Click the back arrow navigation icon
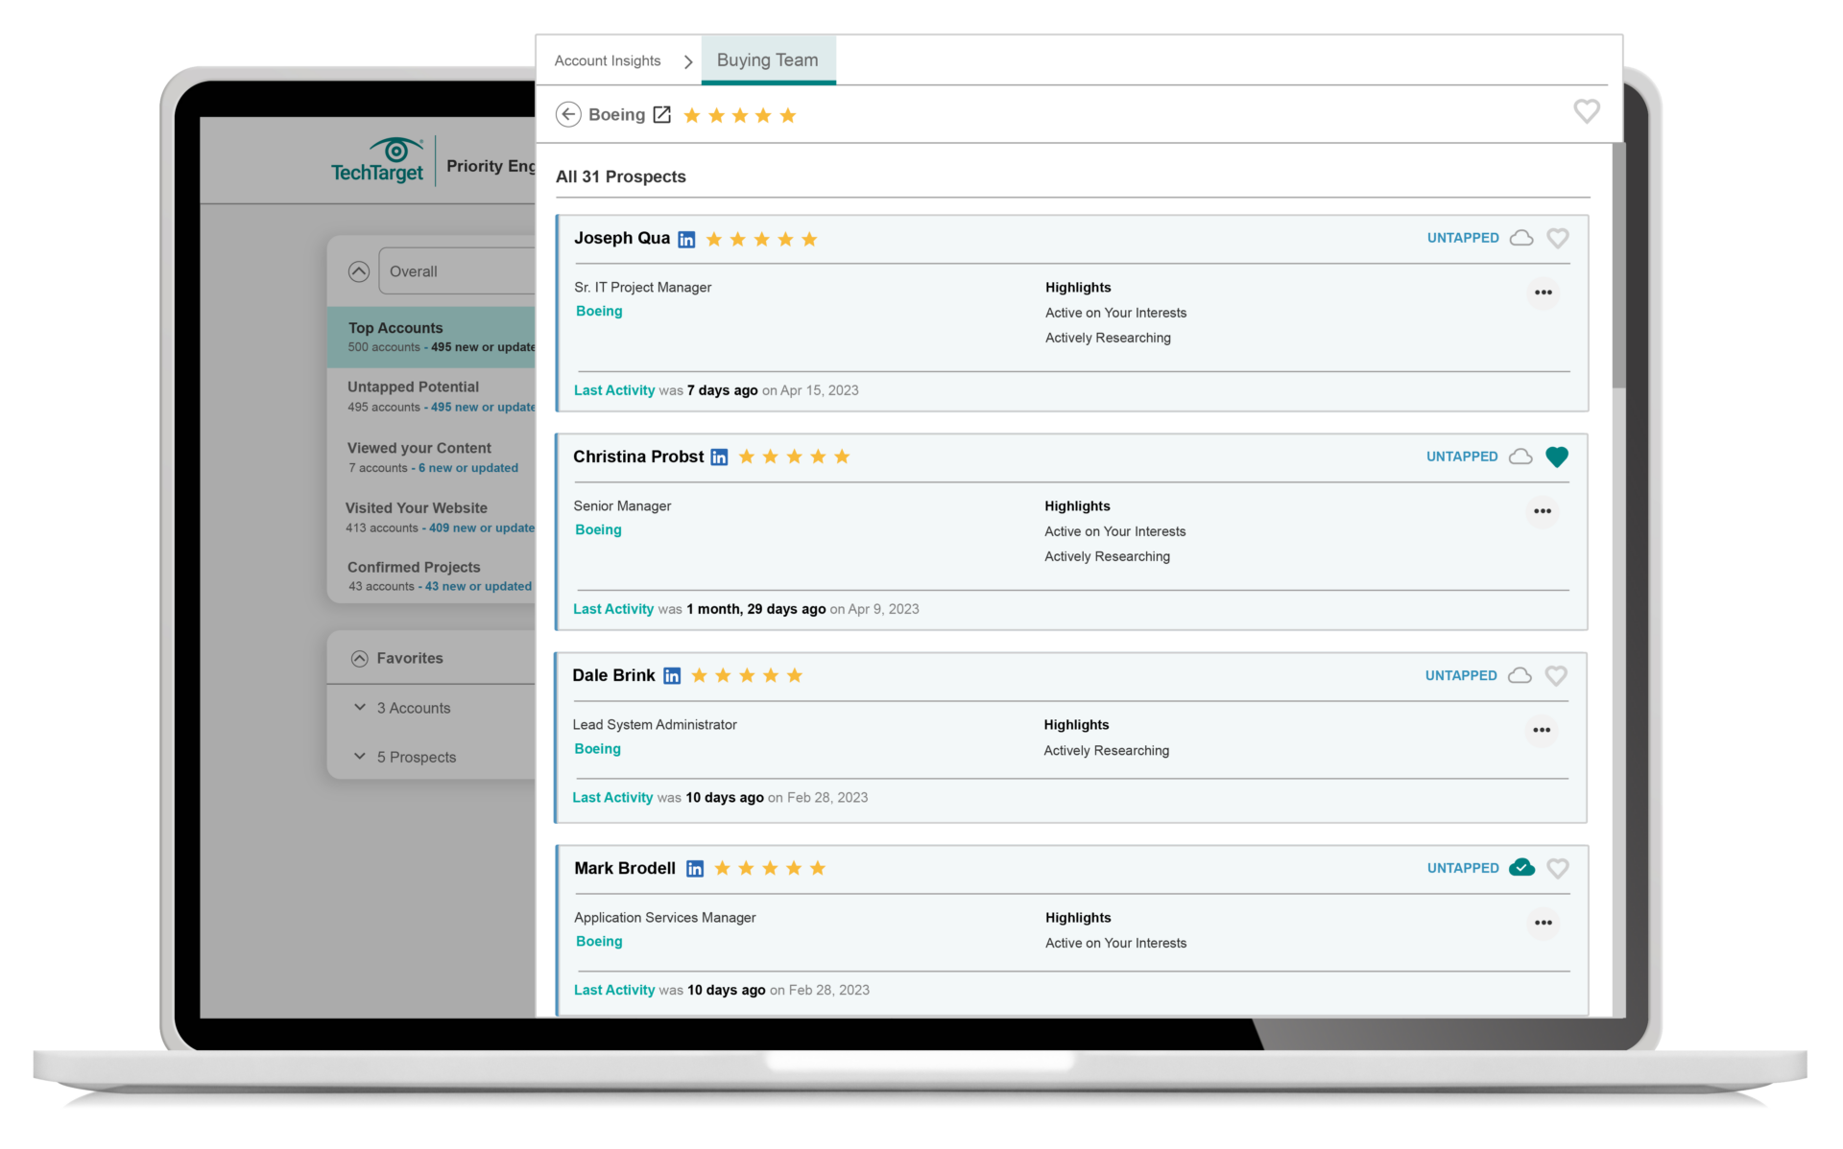This screenshot has width=1843, height=1149. click(x=567, y=114)
